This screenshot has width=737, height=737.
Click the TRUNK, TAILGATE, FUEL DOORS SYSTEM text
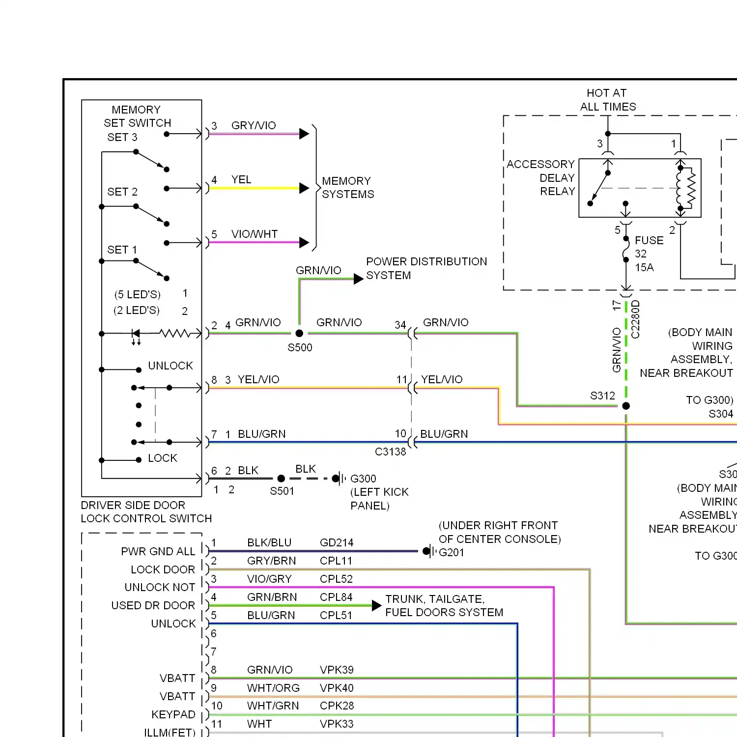[x=444, y=605]
